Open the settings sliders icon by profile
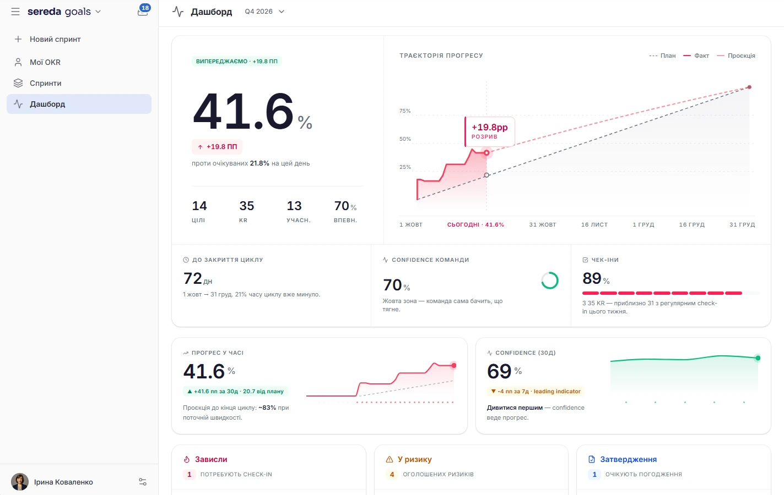This screenshot has width=784, height=495. pos(143,482)
